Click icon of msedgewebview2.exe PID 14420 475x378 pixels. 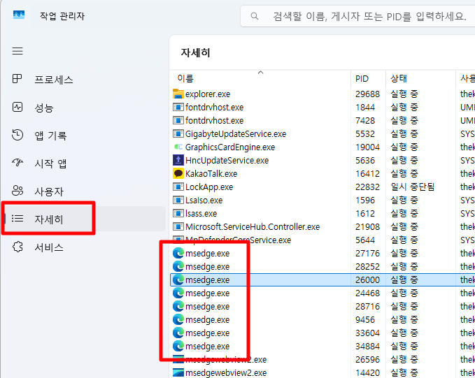pyautogui.click(x=178, y=372)
